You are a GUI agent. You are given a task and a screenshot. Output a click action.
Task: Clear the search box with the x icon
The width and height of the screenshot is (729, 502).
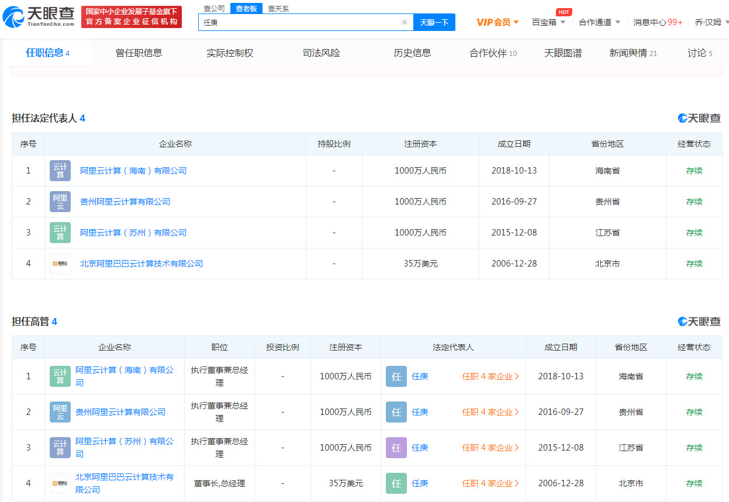pos(404,22)
